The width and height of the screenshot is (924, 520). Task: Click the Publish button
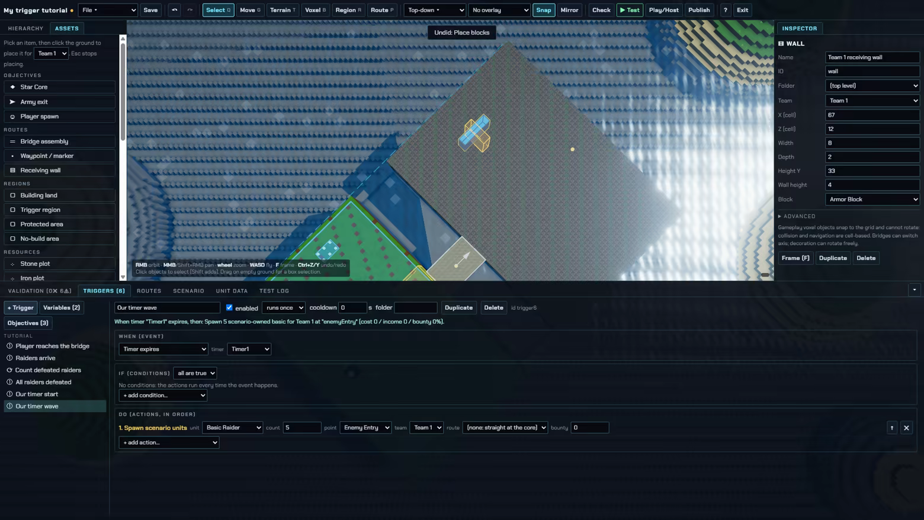pyautogui.click(x=699, y=10)
